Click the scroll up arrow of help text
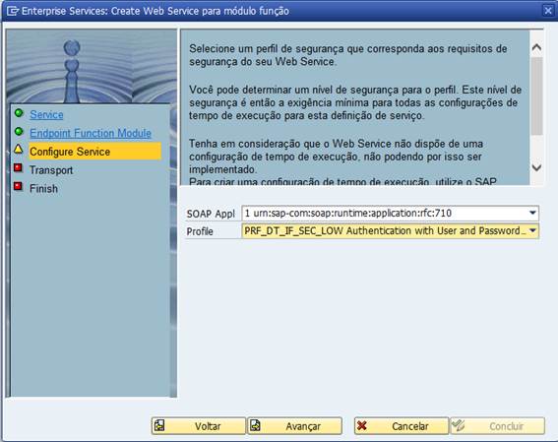This screenshot has width=558, height=442. click(536, 47)
